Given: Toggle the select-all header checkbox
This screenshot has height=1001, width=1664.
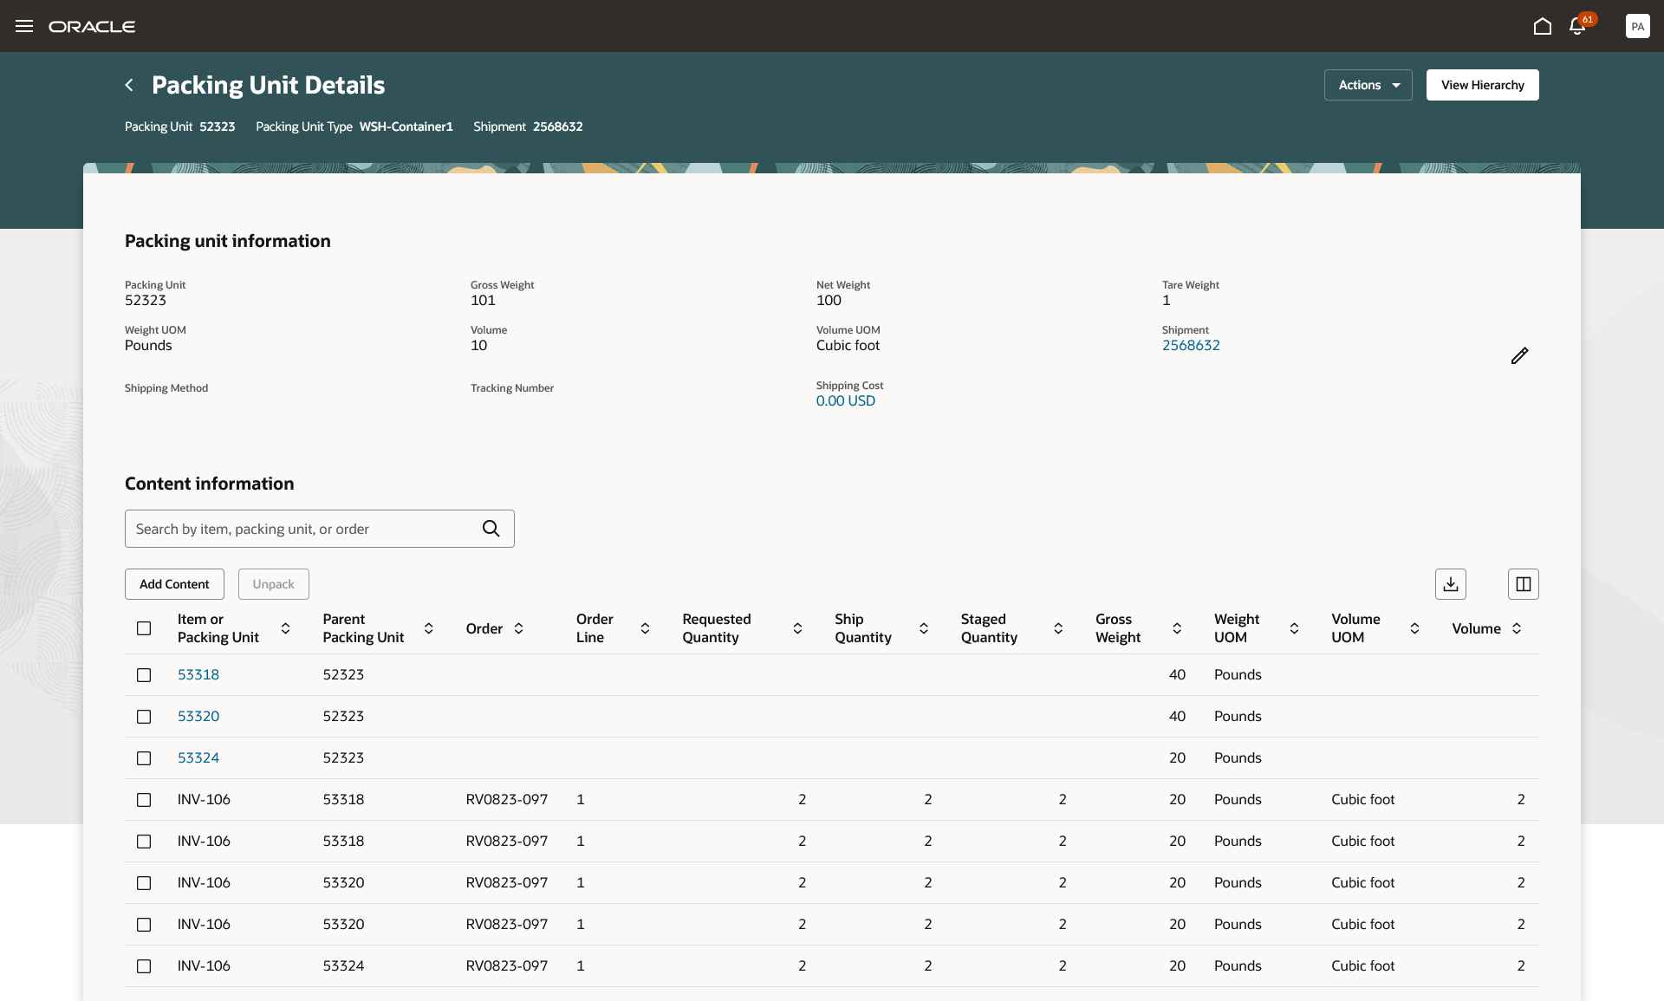Looking at the screenshot, I should [144, 628].
